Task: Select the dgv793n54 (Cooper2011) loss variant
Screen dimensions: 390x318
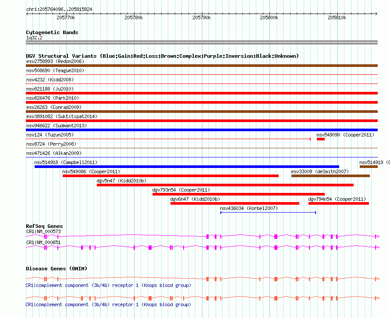Action: 238,194
